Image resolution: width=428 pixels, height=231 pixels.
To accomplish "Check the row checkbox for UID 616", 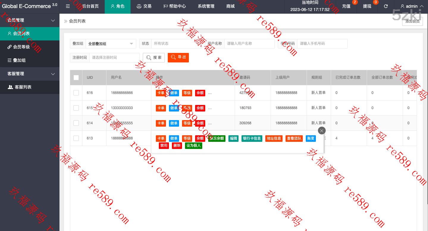I will 76,93.
